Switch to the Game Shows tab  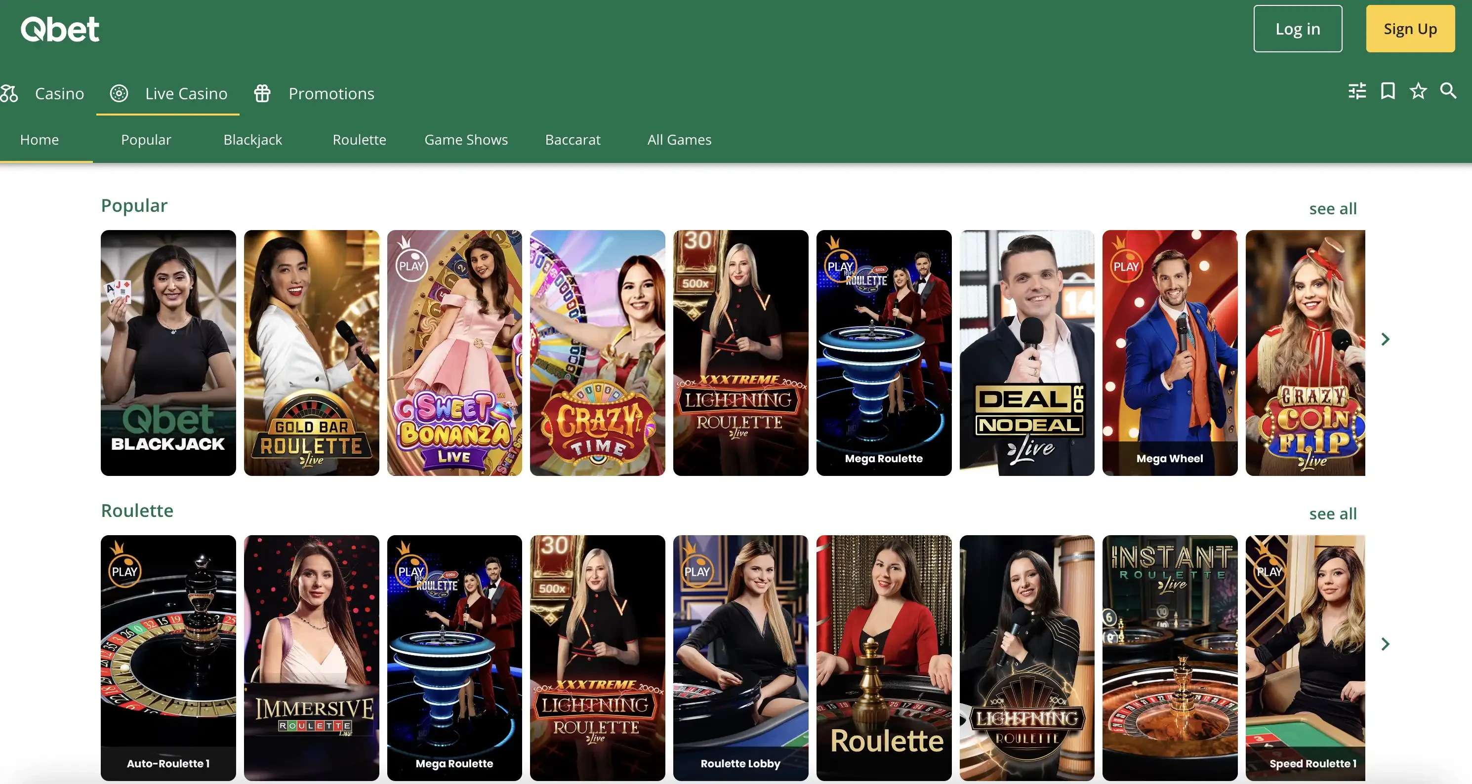click(466, 139)
